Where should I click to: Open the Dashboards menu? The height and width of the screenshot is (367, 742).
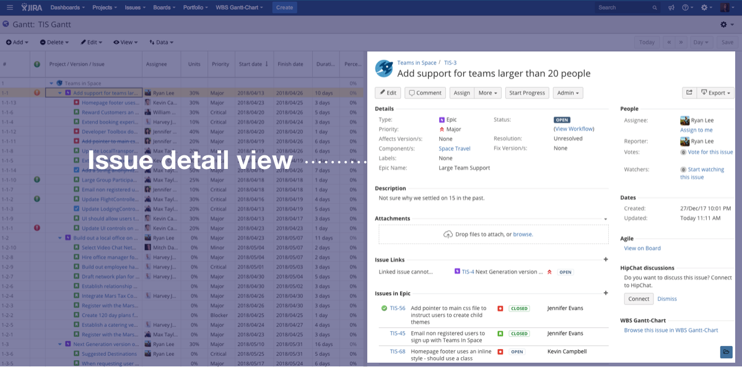pos(68,7)
